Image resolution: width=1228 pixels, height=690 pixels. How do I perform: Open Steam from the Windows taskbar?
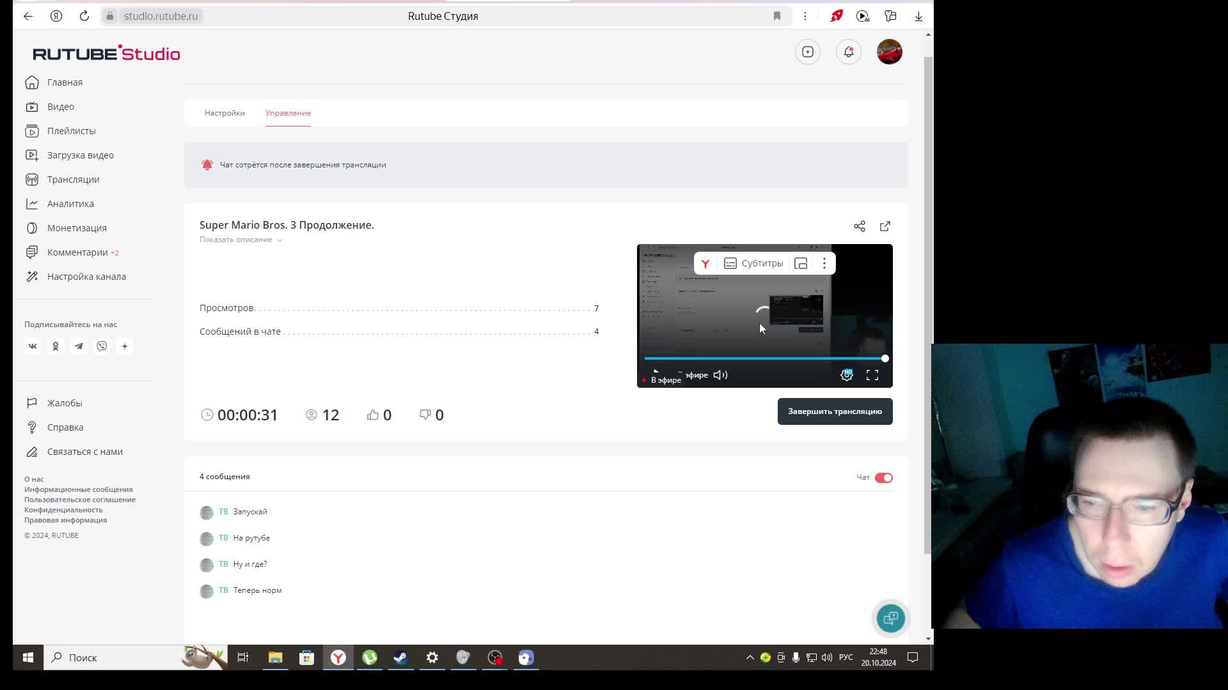[x=401, y=657]
